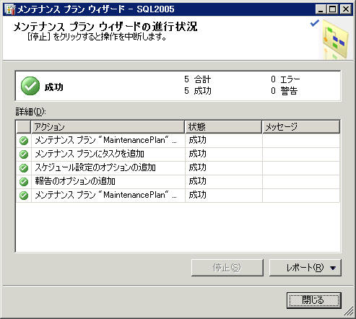Click status icon for スケジュール設定のオプションの追加 row
Screen dimensions: 356x319
(x=24, y=168)
